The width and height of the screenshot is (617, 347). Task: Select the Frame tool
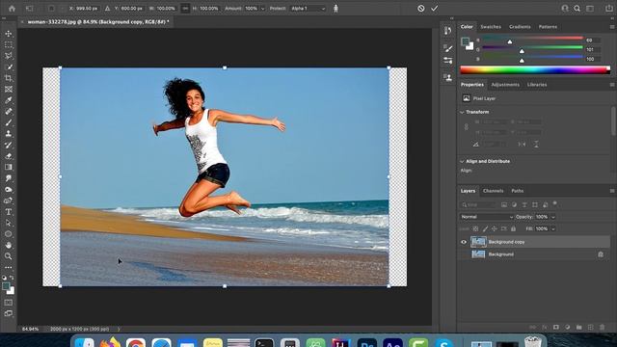tap(9, 90)
